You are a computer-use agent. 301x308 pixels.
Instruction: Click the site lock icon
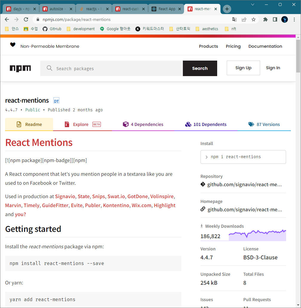(x=38, y=19)
